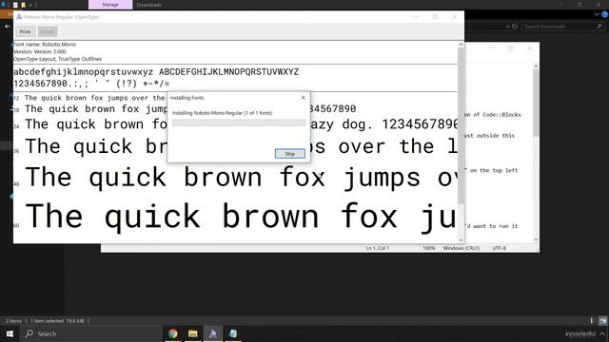
Task: Click the magnifier icon in Search Downloads
Action: [x=599, y=27]
